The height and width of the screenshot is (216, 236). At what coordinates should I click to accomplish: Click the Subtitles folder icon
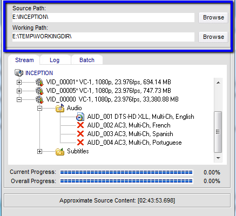[60, 152]
